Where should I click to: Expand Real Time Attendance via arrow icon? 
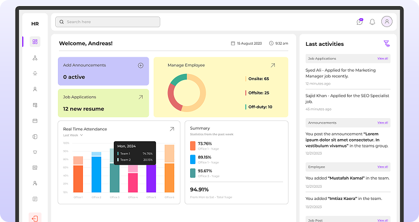[x=172, y=129]
